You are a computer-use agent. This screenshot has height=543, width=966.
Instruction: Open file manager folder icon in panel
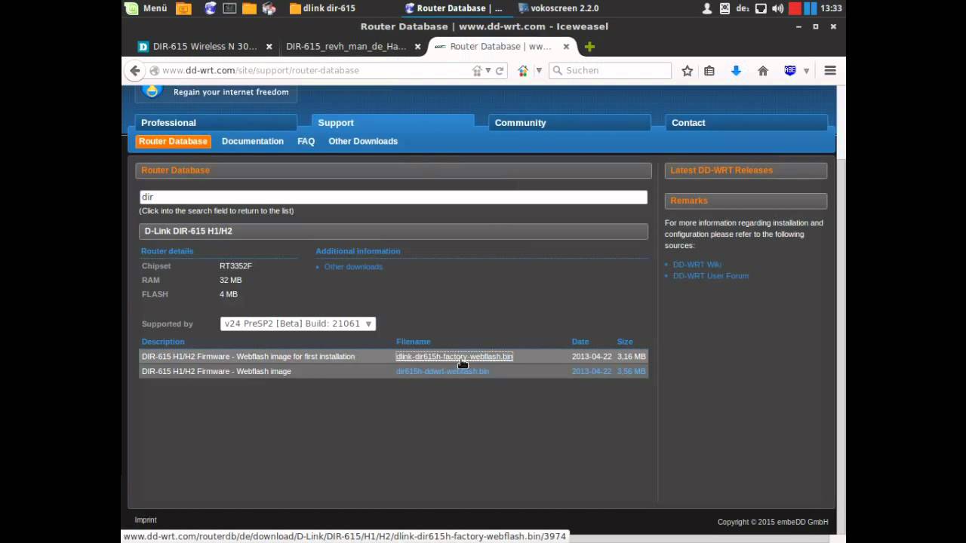coord(249,8)
